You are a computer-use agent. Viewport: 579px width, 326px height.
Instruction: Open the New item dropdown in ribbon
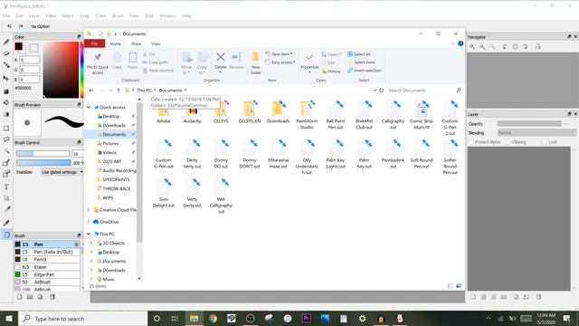[x=279, y=54]
